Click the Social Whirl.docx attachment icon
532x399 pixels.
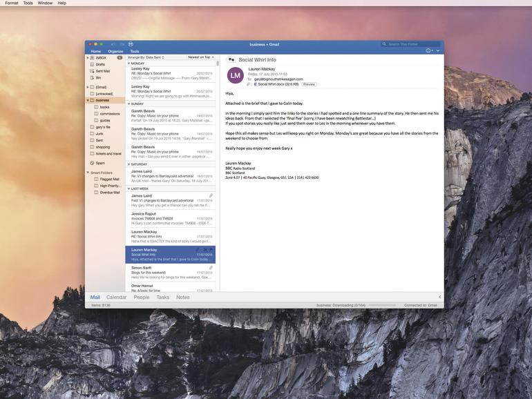[x=256, y=84]
